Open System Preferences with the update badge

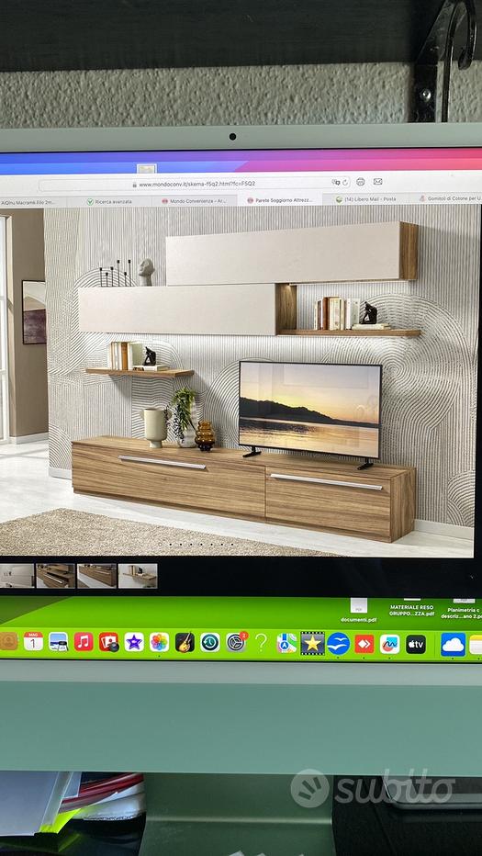tap(236, 643)
